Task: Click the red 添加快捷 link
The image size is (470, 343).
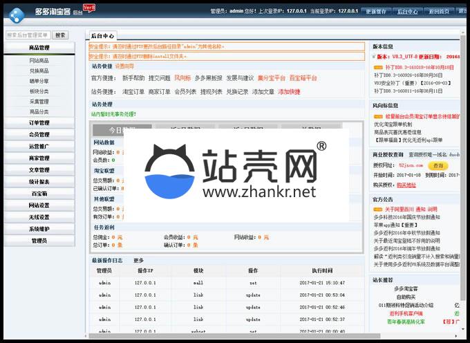Action: (x=289, y=91)
